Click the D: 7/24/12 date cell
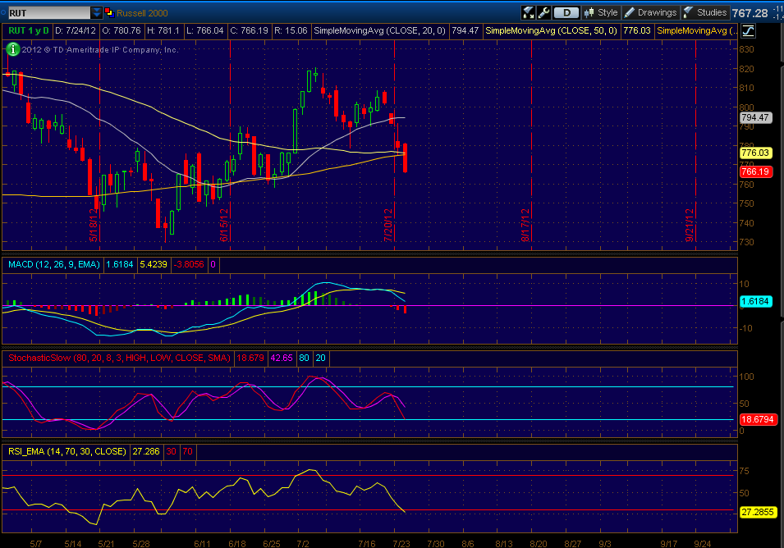 [75, 30]
